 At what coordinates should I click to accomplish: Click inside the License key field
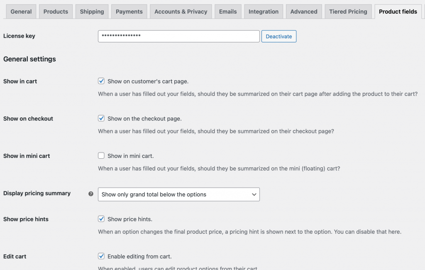coord(178,36)
